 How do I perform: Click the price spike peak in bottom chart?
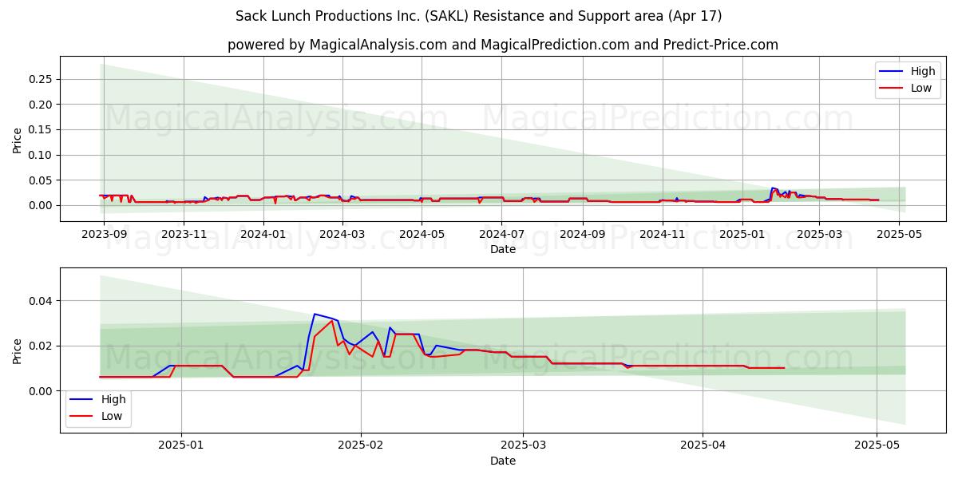[315, 314]
